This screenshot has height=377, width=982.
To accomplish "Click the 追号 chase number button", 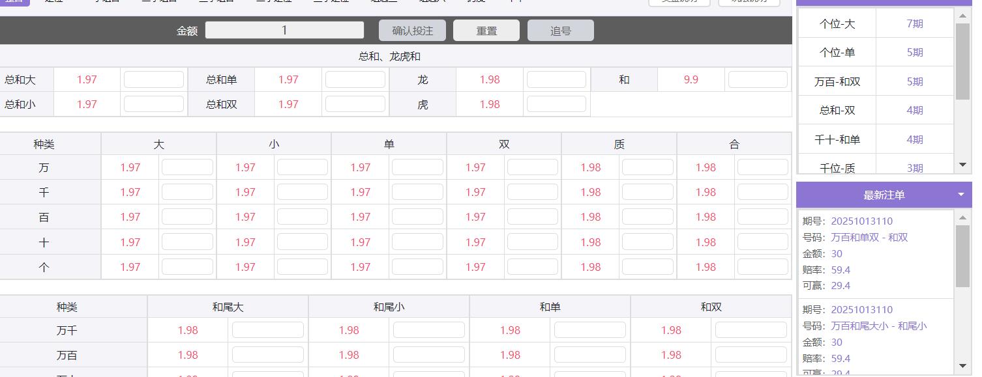I will 560,29.
